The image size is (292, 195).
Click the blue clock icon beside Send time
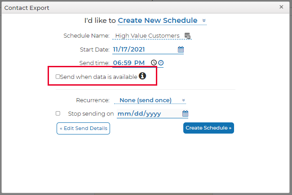point(161,63)
